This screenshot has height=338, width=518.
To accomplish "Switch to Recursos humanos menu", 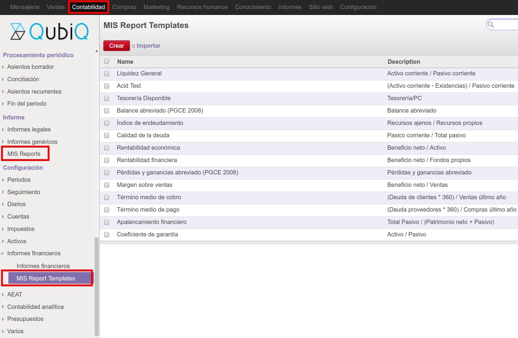I will (x=202, y=7).
